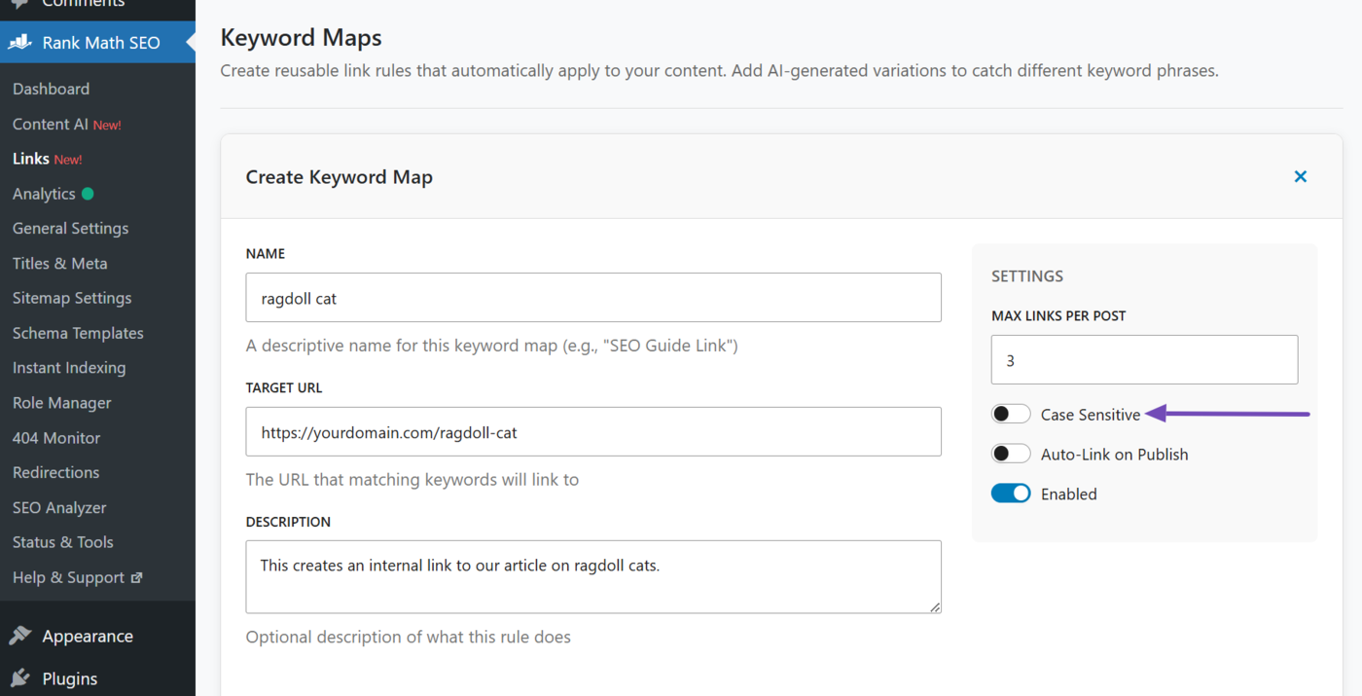
Task: Select the Comments icon in the sidebar
Action: coord(18,4)
